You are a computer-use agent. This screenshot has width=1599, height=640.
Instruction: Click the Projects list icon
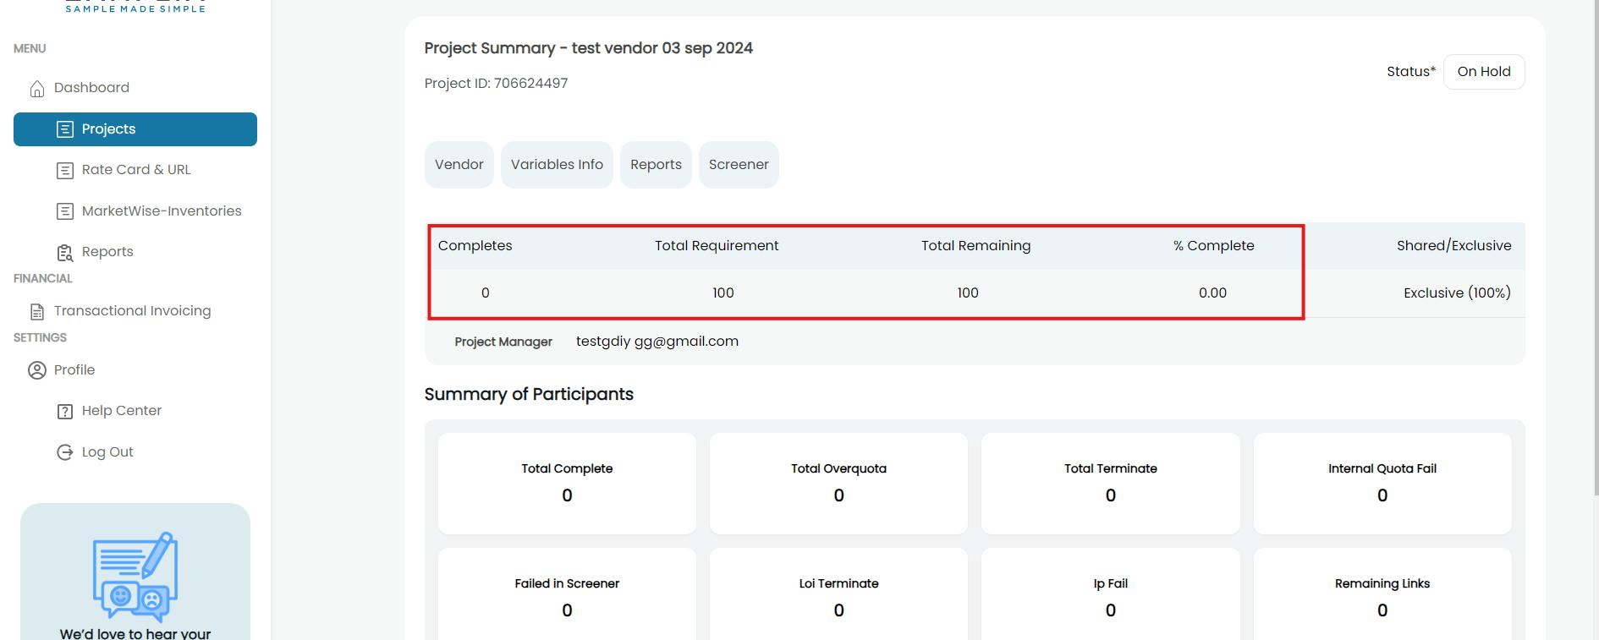pos(65,129)
